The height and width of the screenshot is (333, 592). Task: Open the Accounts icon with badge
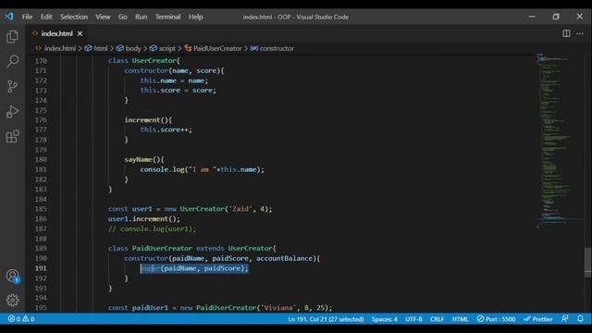(13, 277)
